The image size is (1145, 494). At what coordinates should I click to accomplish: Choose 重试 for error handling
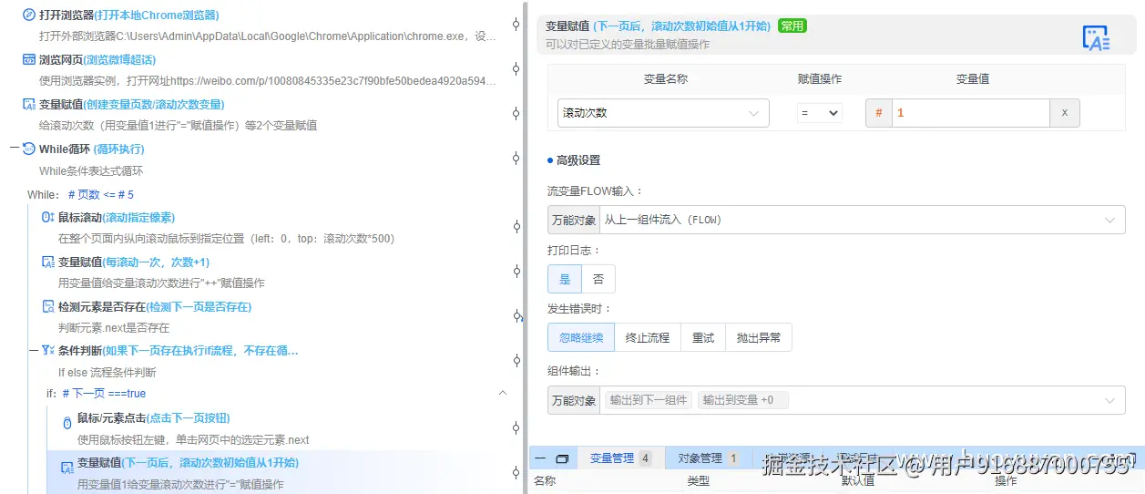point(703,337)
